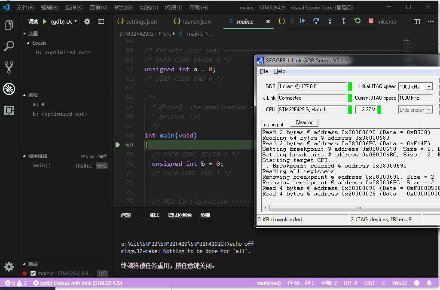Open the Source Control view

point(9,67)
